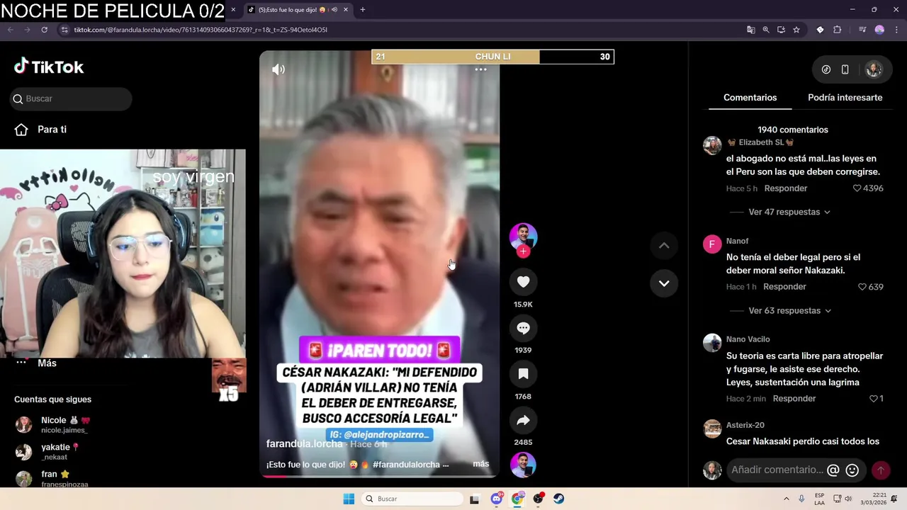907x510 pixels.
Task: Open the farandula.lorcha username link
Action: [304, 443]
